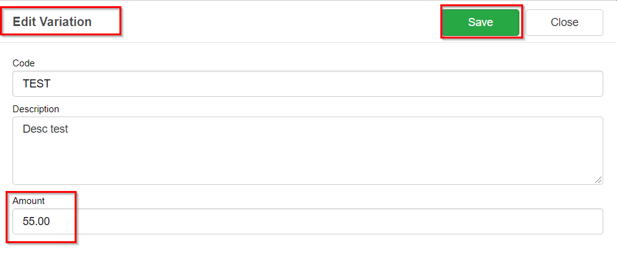Click empty space below 'Desc test' text
Viewport: 617px width, 253px height.
click(124, 162)
